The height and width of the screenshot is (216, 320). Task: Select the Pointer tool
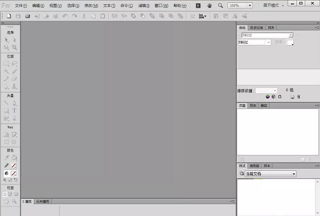pos(6,40)
